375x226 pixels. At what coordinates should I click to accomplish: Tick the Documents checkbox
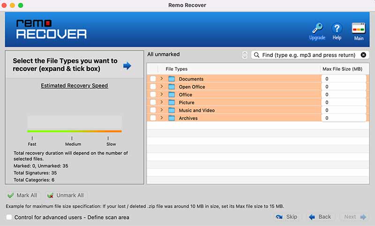pos(153,79)
